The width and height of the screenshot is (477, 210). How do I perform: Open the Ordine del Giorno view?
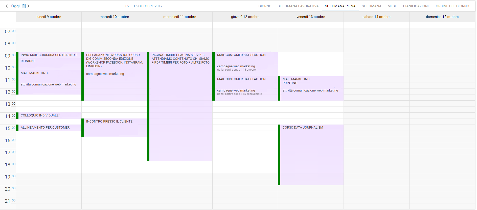click(452, 6)
